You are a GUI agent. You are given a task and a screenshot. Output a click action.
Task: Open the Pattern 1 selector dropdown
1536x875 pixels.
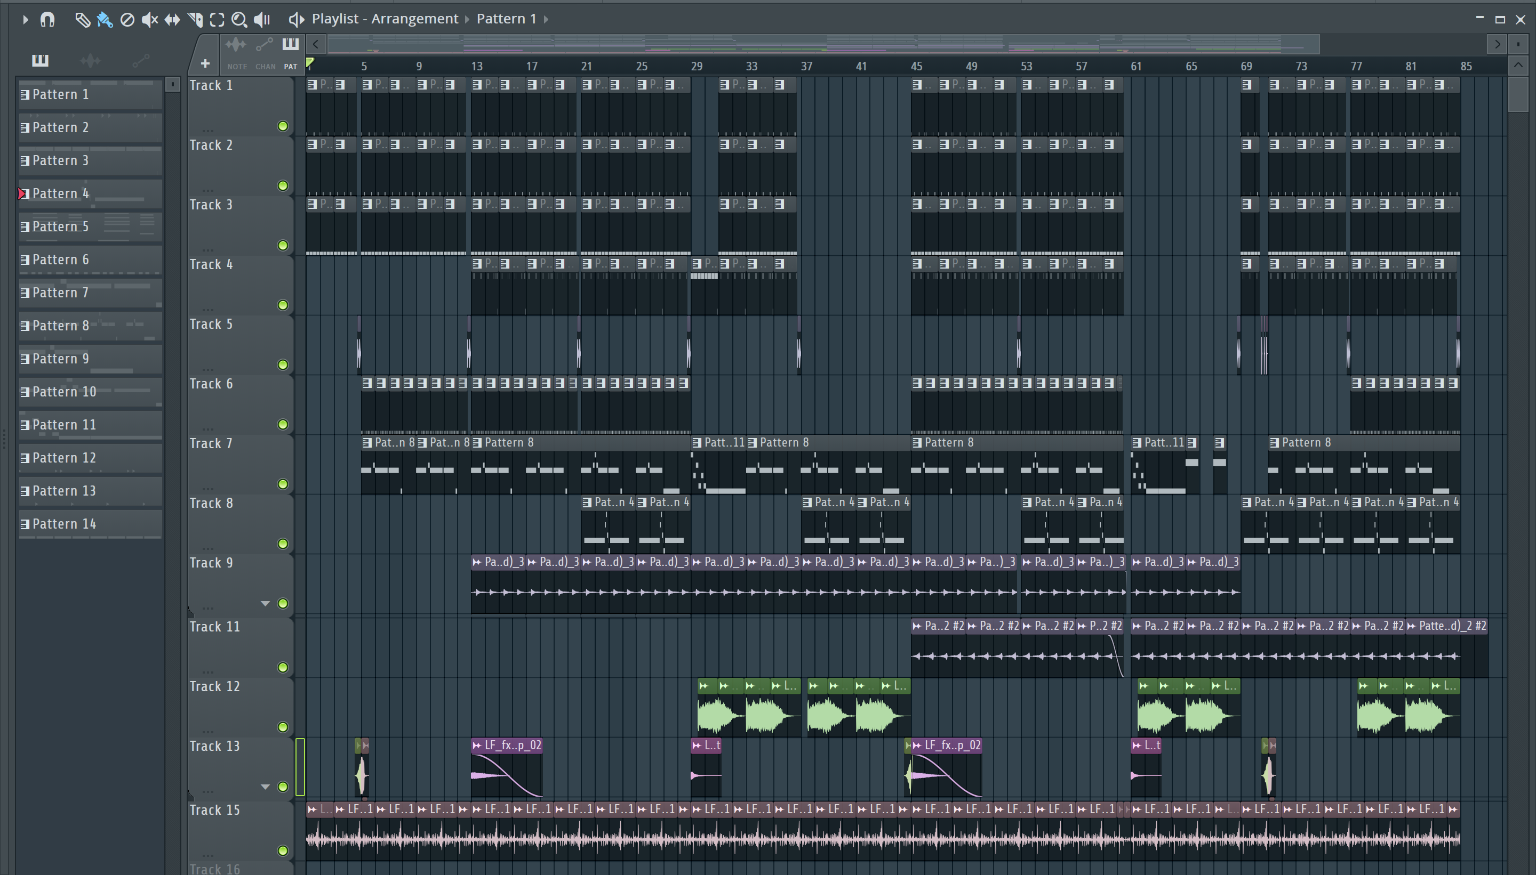(506, 19)
